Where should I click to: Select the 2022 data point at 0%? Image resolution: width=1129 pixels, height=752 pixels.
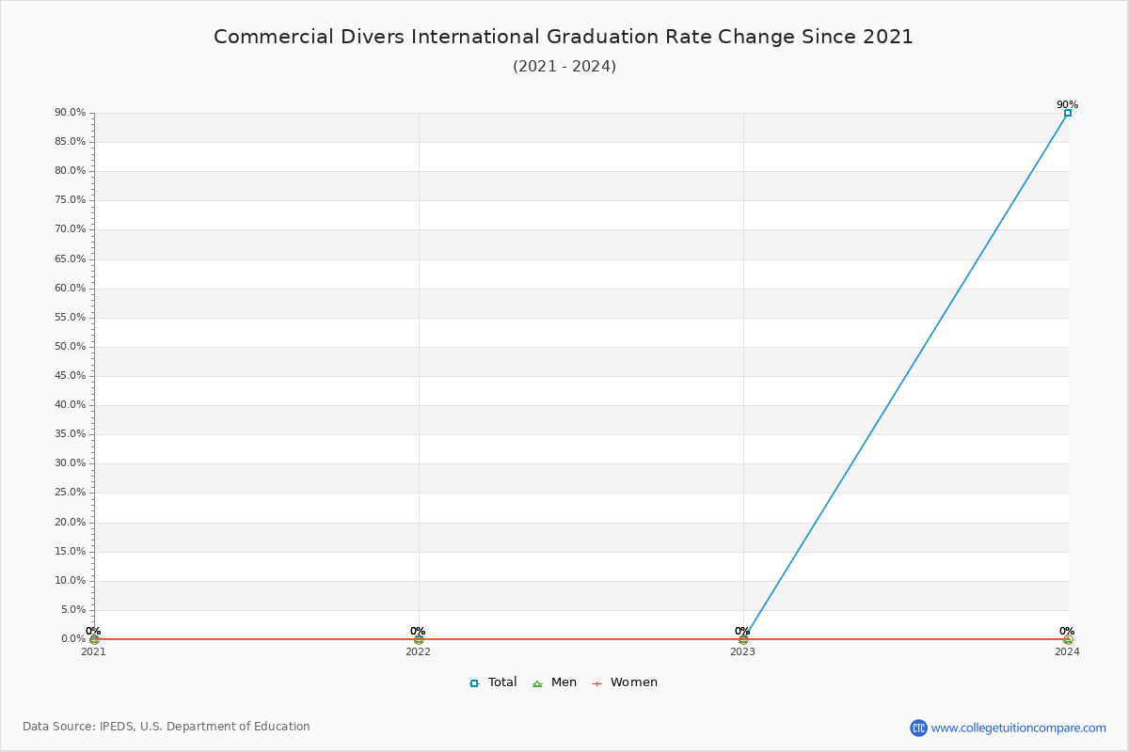419,639
